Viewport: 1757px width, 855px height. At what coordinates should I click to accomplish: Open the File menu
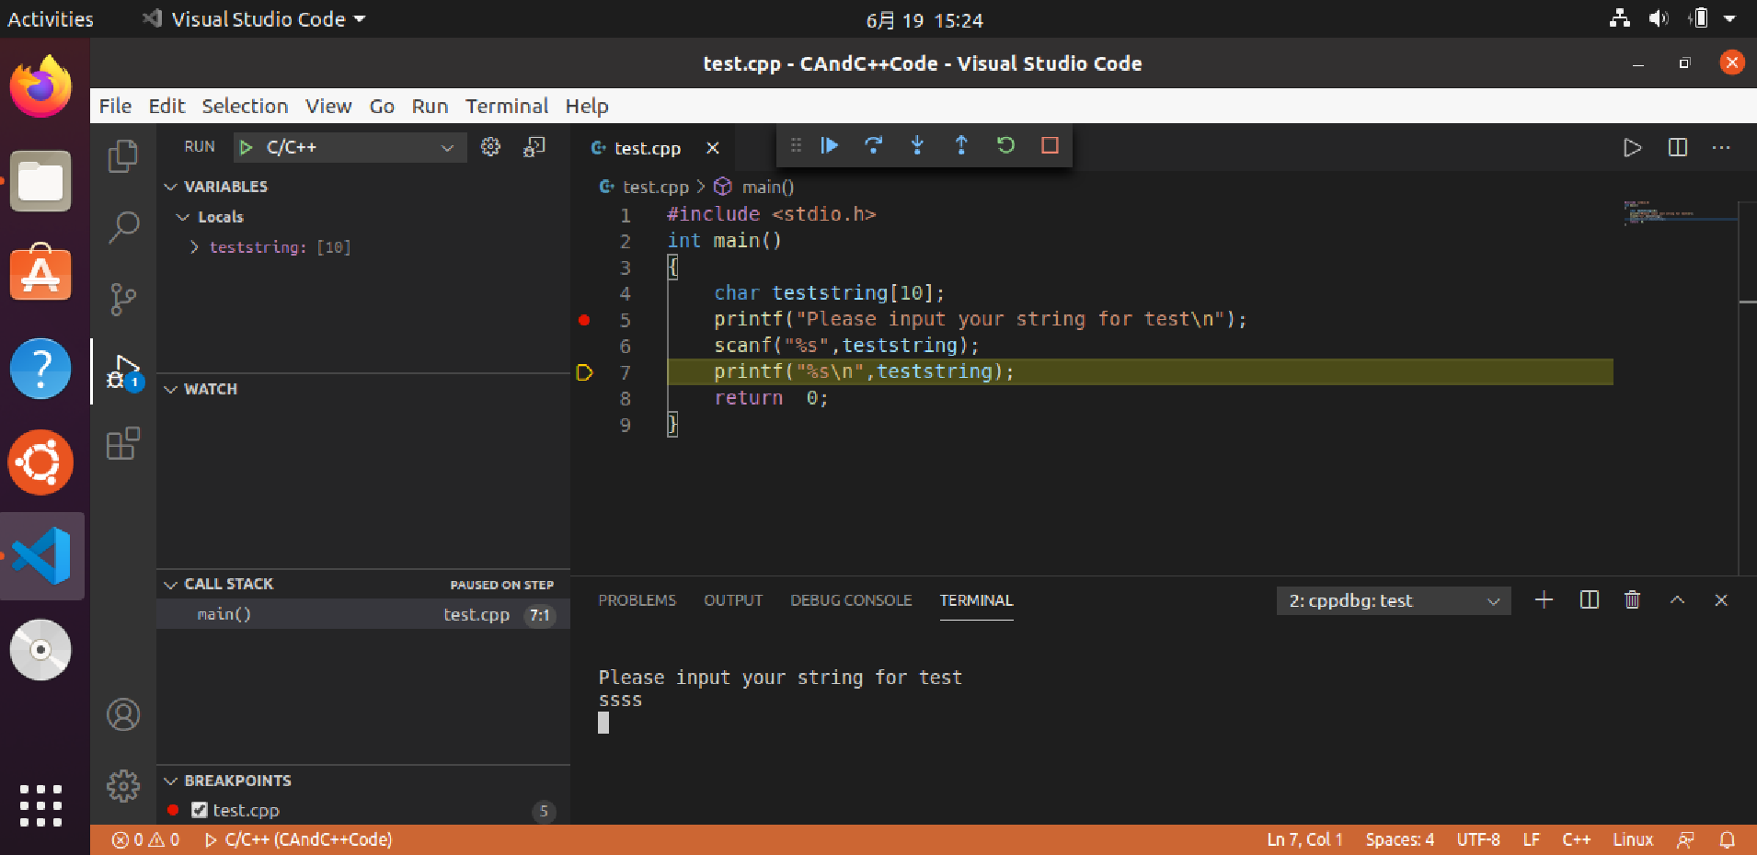coord(115,106)
